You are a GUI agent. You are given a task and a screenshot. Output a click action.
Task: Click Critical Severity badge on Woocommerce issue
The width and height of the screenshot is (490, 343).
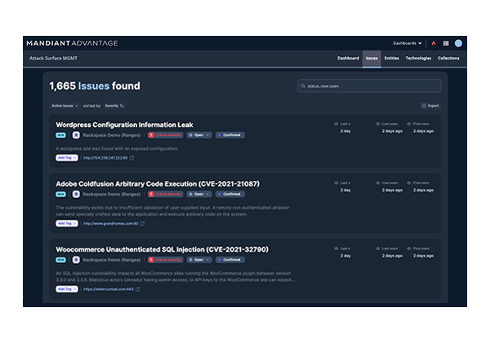[165, 260]
